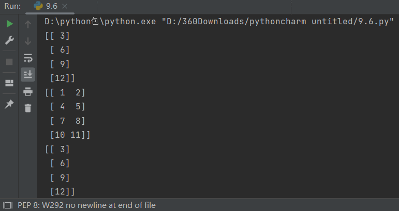The width and height of the screenshot is (399, 211).
Task: Clear all output with trash icon
Action: [28, 108]
